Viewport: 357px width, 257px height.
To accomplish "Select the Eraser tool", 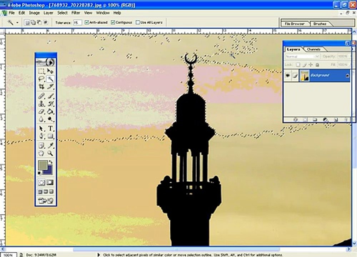I will pos(41,111).
